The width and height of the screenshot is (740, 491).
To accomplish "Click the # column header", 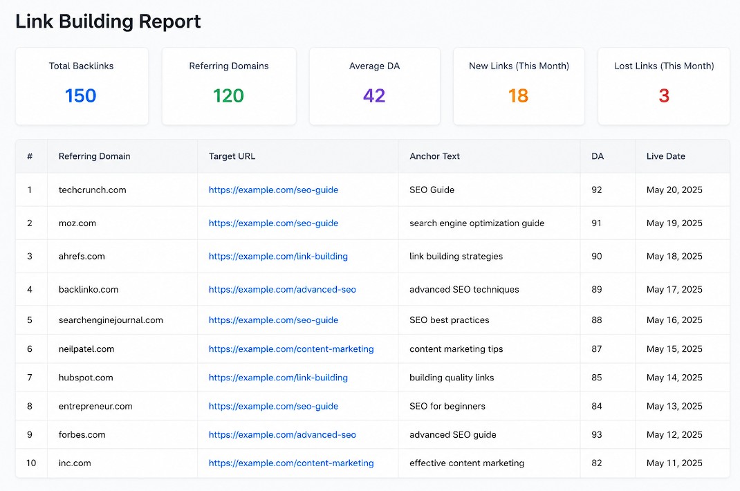I will [x=30, y=156].
